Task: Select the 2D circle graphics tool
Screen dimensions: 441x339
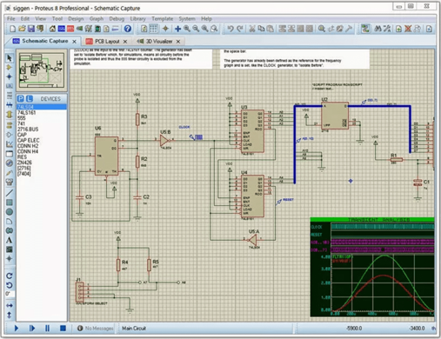Action: point(10,212)
